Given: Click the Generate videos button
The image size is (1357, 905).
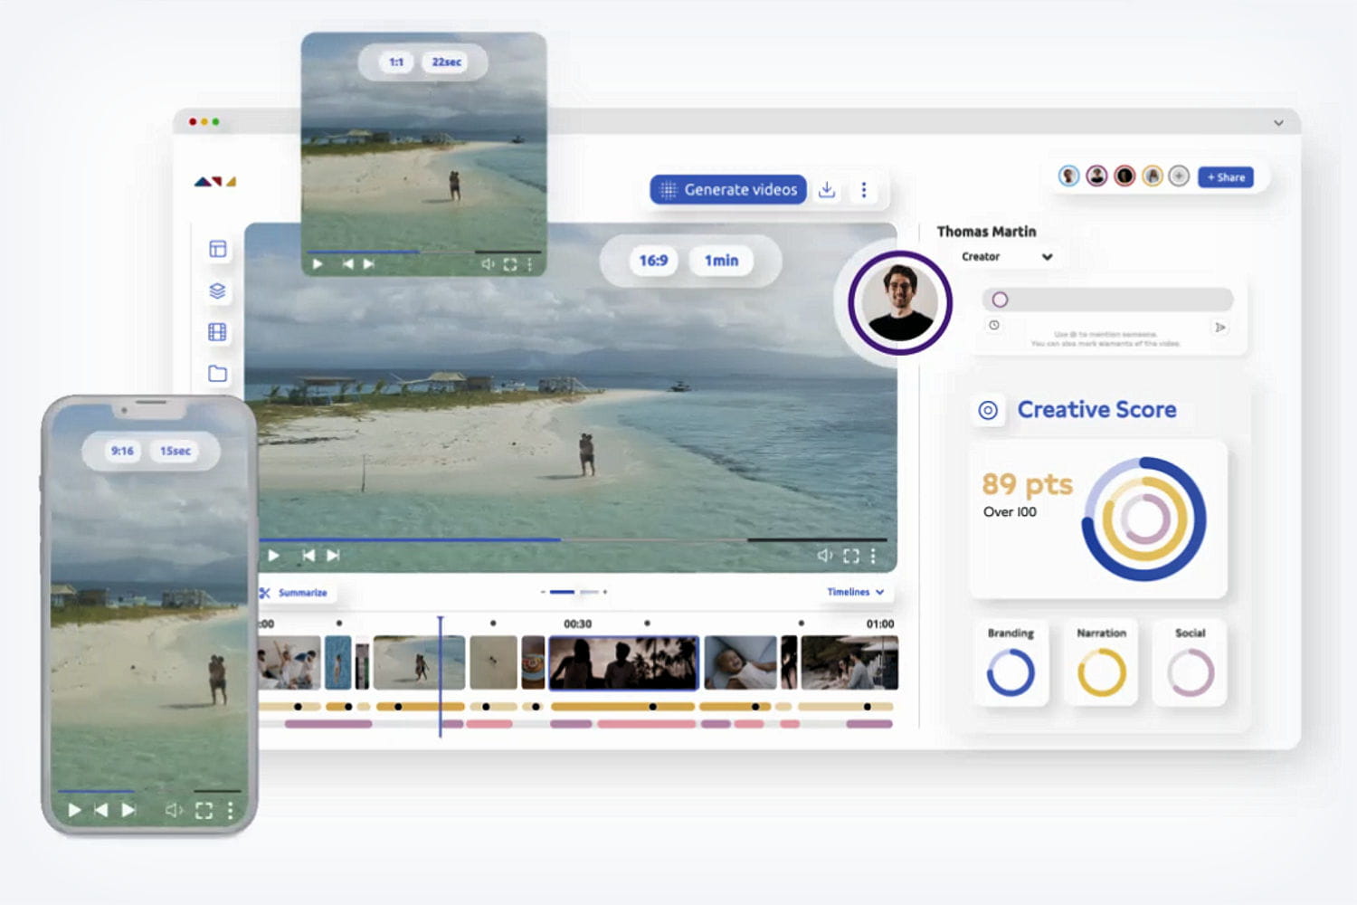Looking at the screenshot, I should pos(728,190).
